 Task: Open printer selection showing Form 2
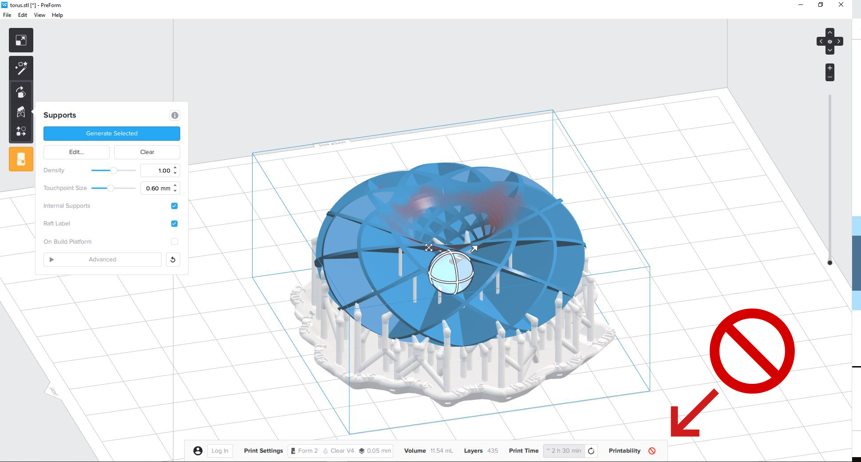[x=304, y=451]
